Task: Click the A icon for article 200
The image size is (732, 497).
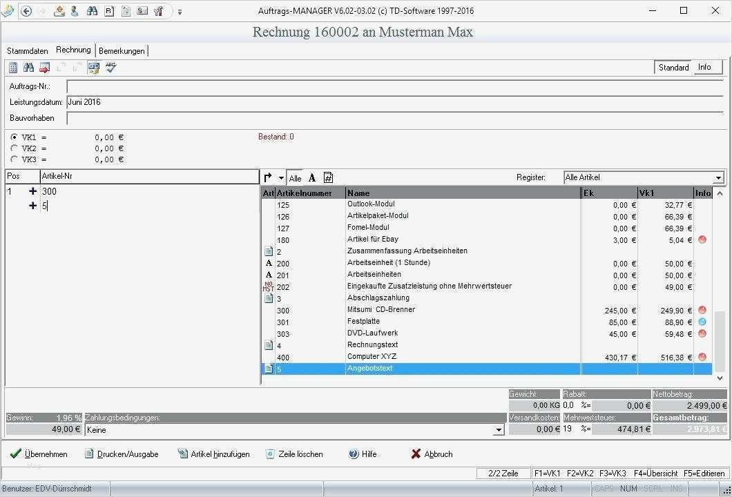Action: coord(269,263)
